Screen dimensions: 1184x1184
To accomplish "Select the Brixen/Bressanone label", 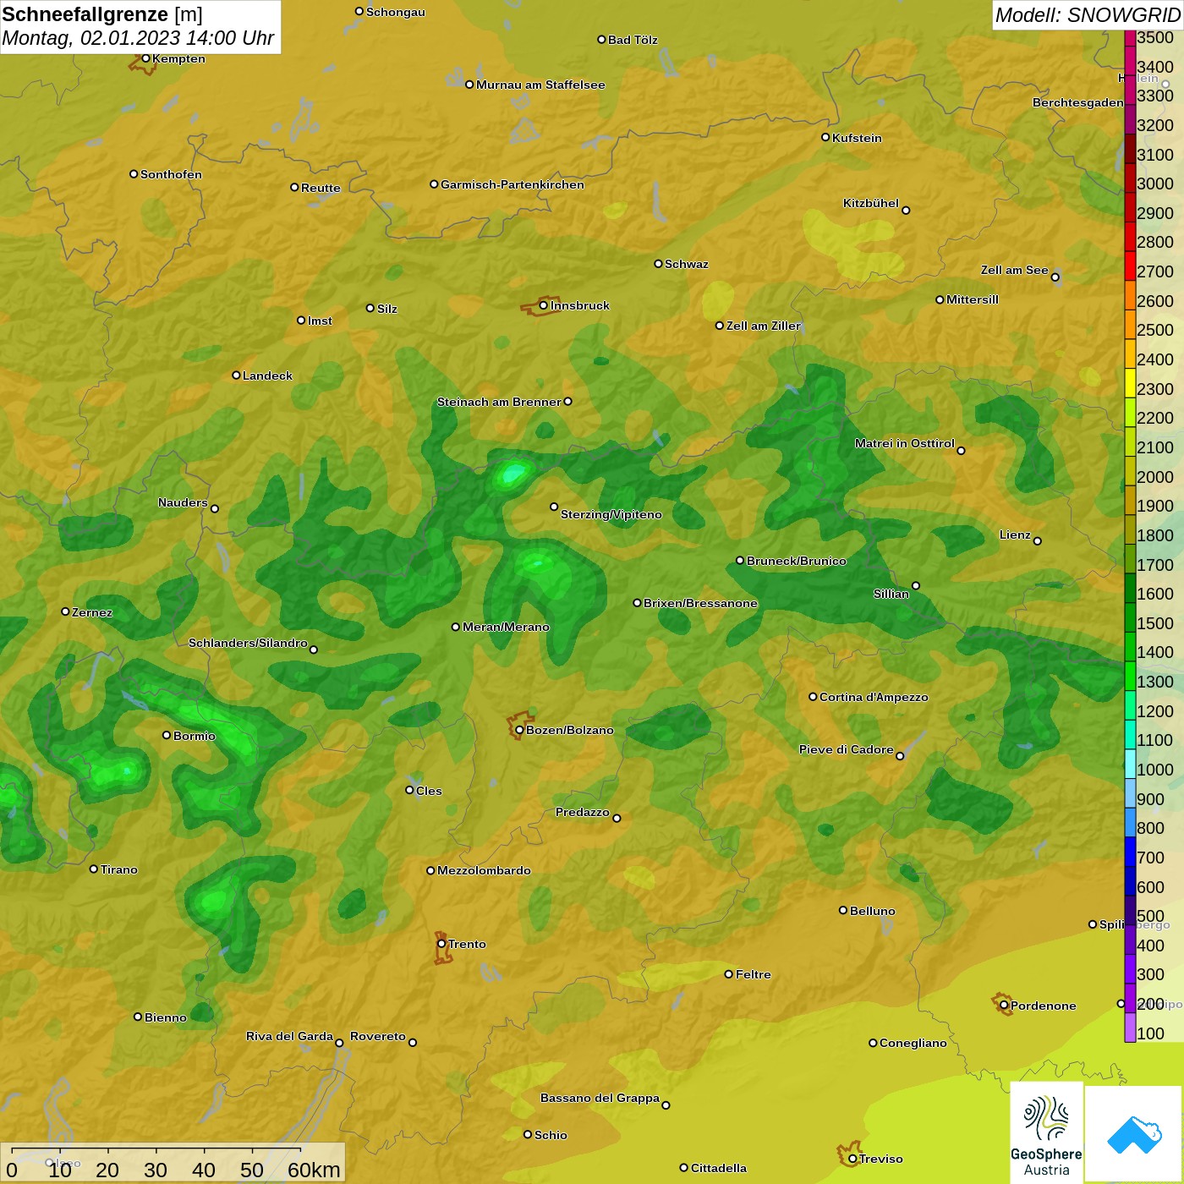I will point(700,603).
